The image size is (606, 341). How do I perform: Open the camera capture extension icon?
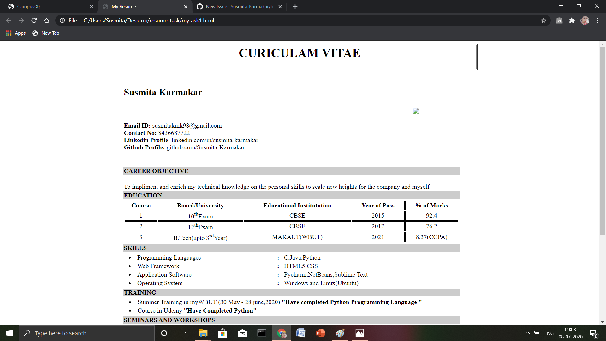pyautogui.click(x=559, y=20)
